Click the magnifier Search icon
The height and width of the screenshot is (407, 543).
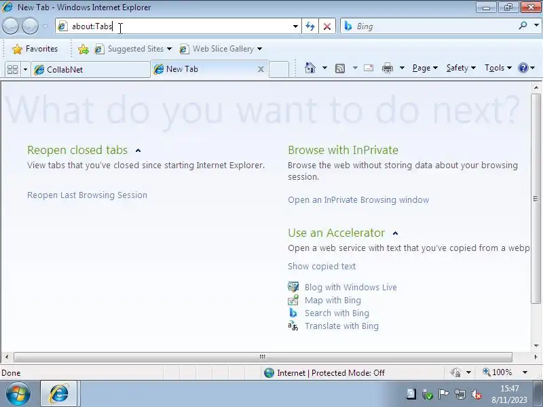click(523, 26)
